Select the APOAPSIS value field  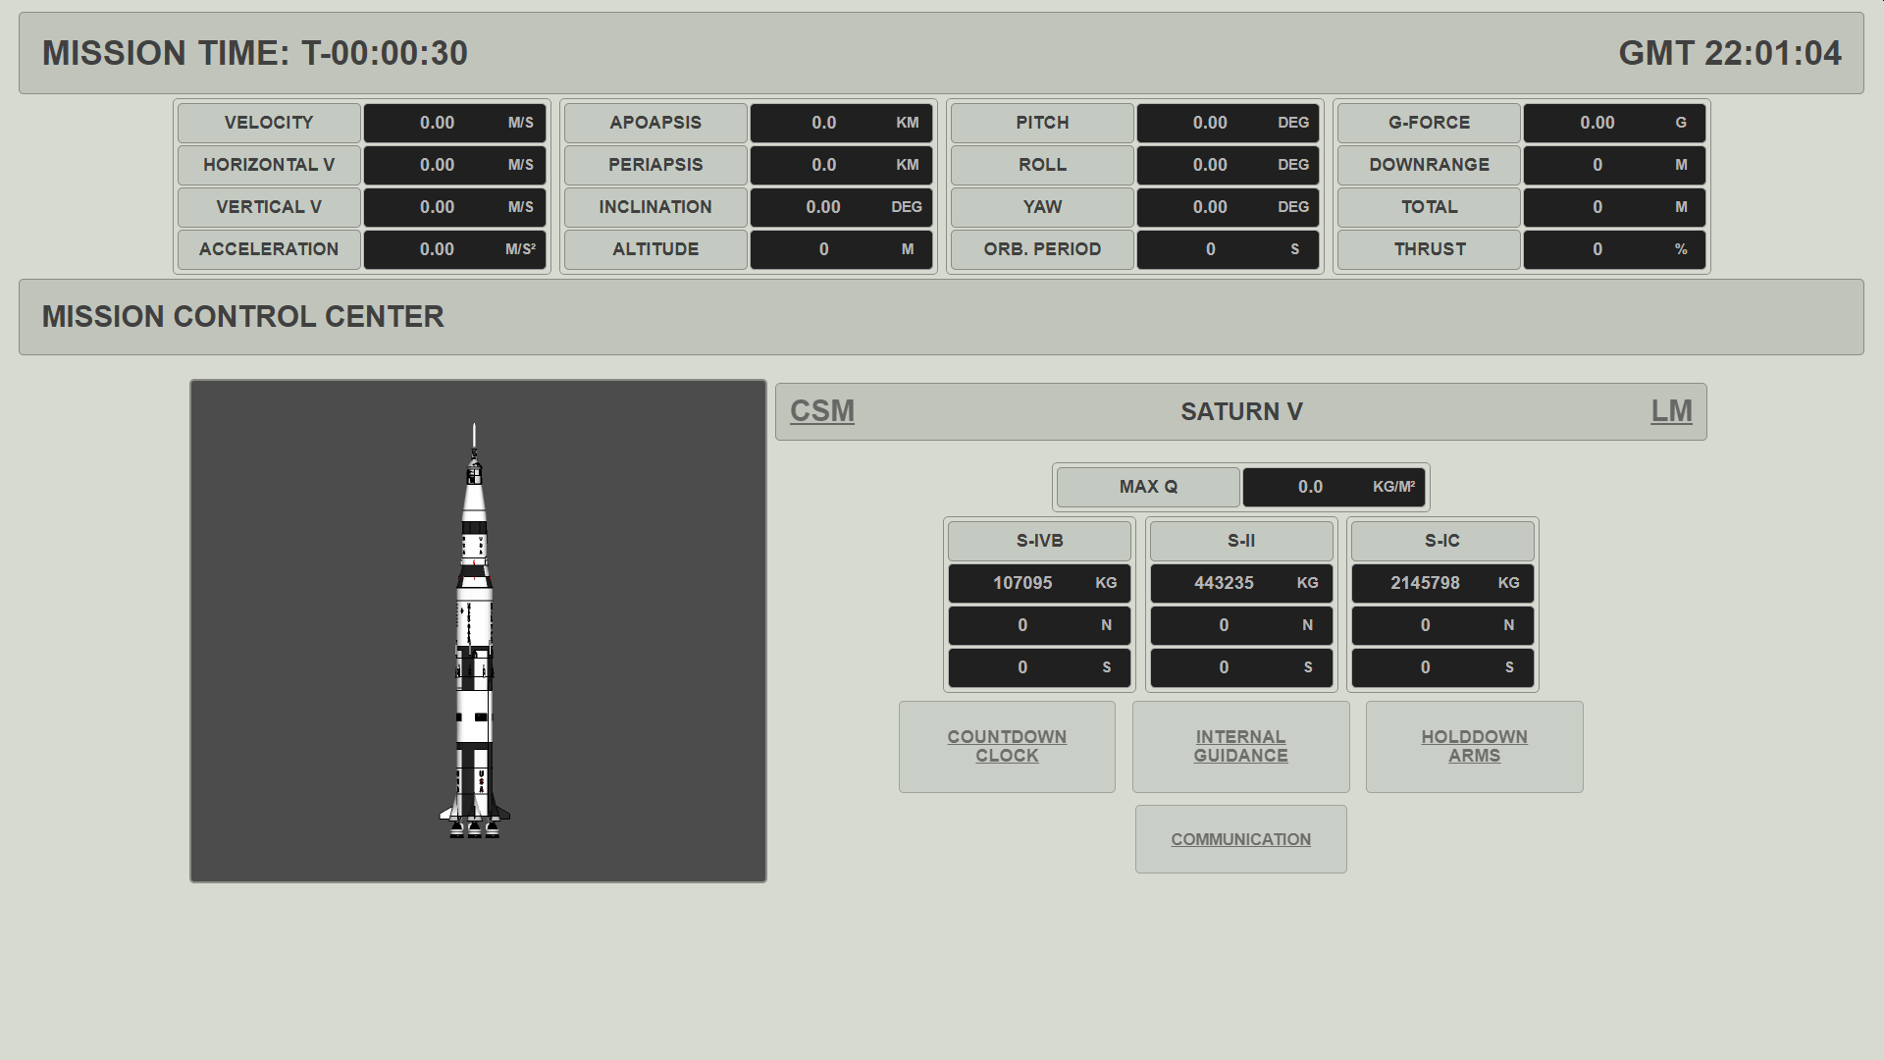841,123
